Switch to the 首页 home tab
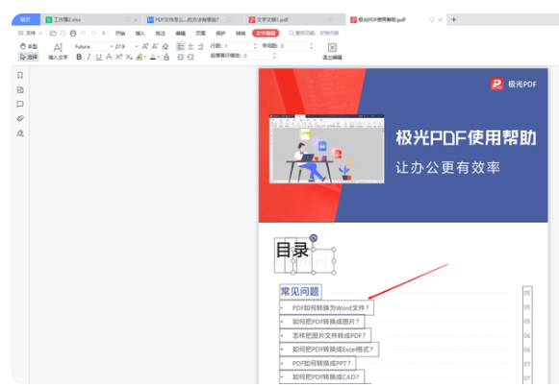The image size is (559, 387). click(26, 19)
